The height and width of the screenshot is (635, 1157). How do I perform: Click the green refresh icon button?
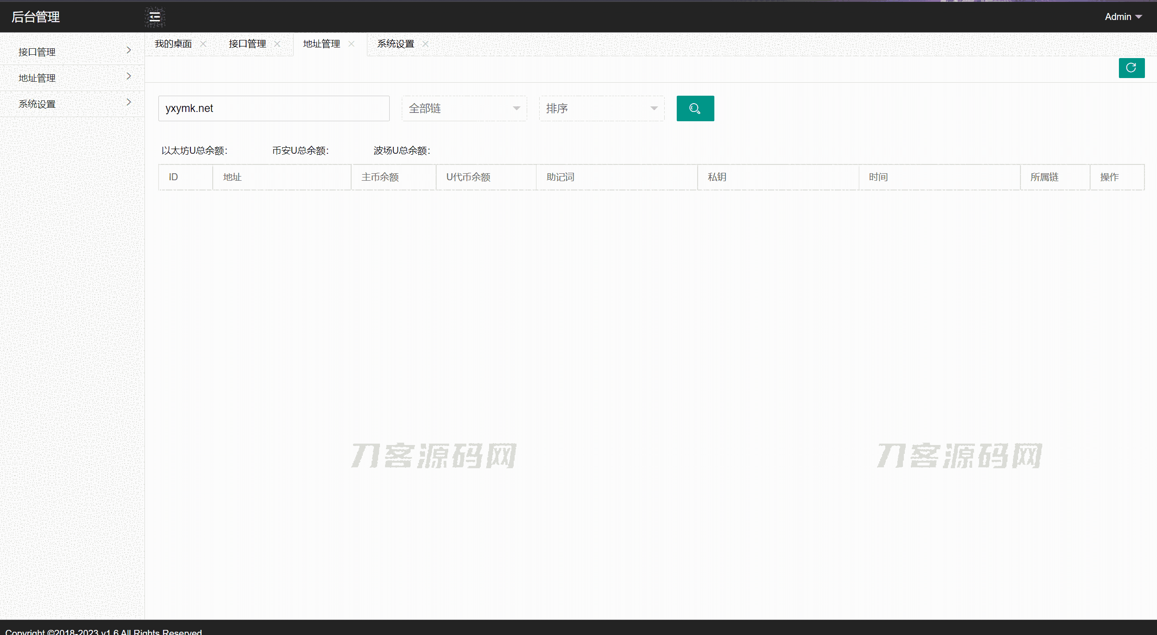point(1131,68)
